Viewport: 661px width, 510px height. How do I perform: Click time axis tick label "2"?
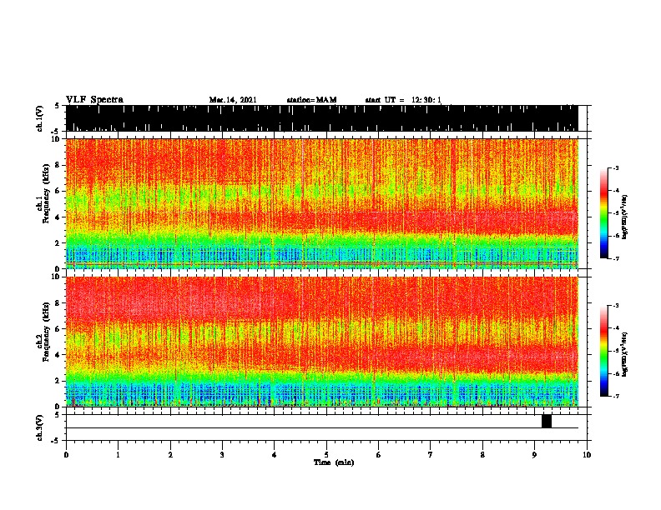pyautogui.click(x=170, y=455)
